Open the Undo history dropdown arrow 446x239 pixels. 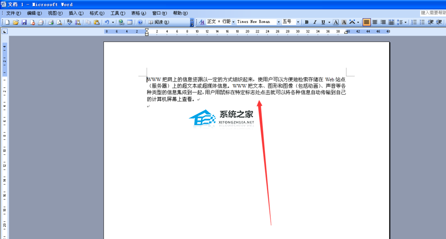(x=113, y=22)
